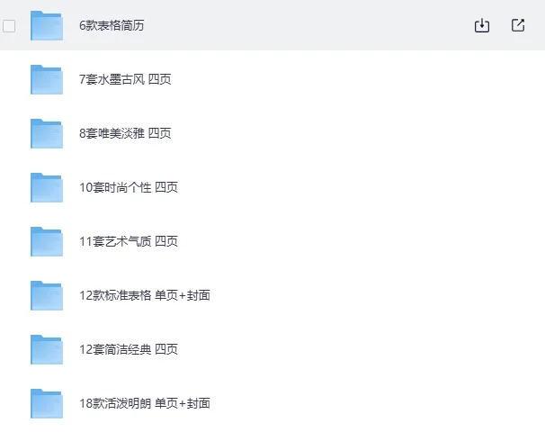Click the 12套简洁经典 四页 folder icon

click(x=46, y=349)
